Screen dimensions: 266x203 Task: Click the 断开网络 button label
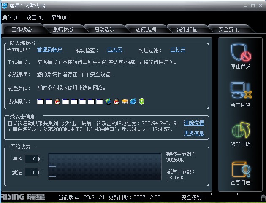241,105
